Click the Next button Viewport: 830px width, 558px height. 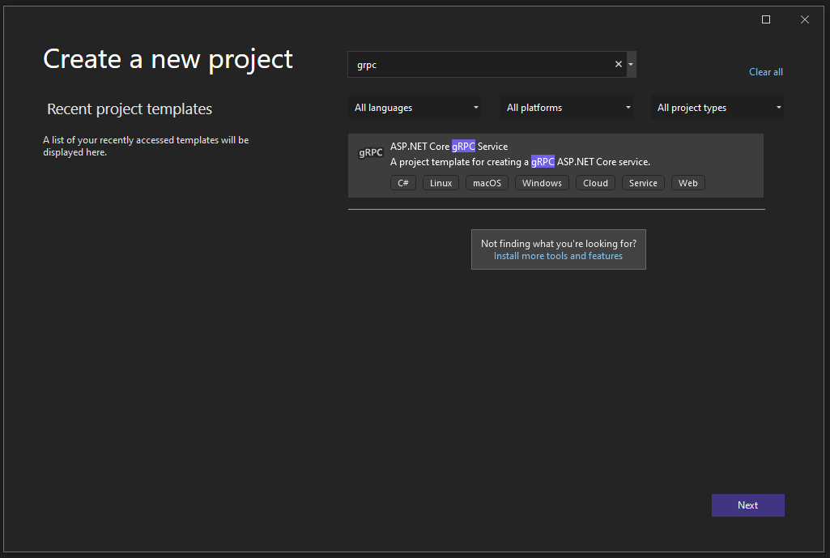pyautogui.click(x=748, y=505)
